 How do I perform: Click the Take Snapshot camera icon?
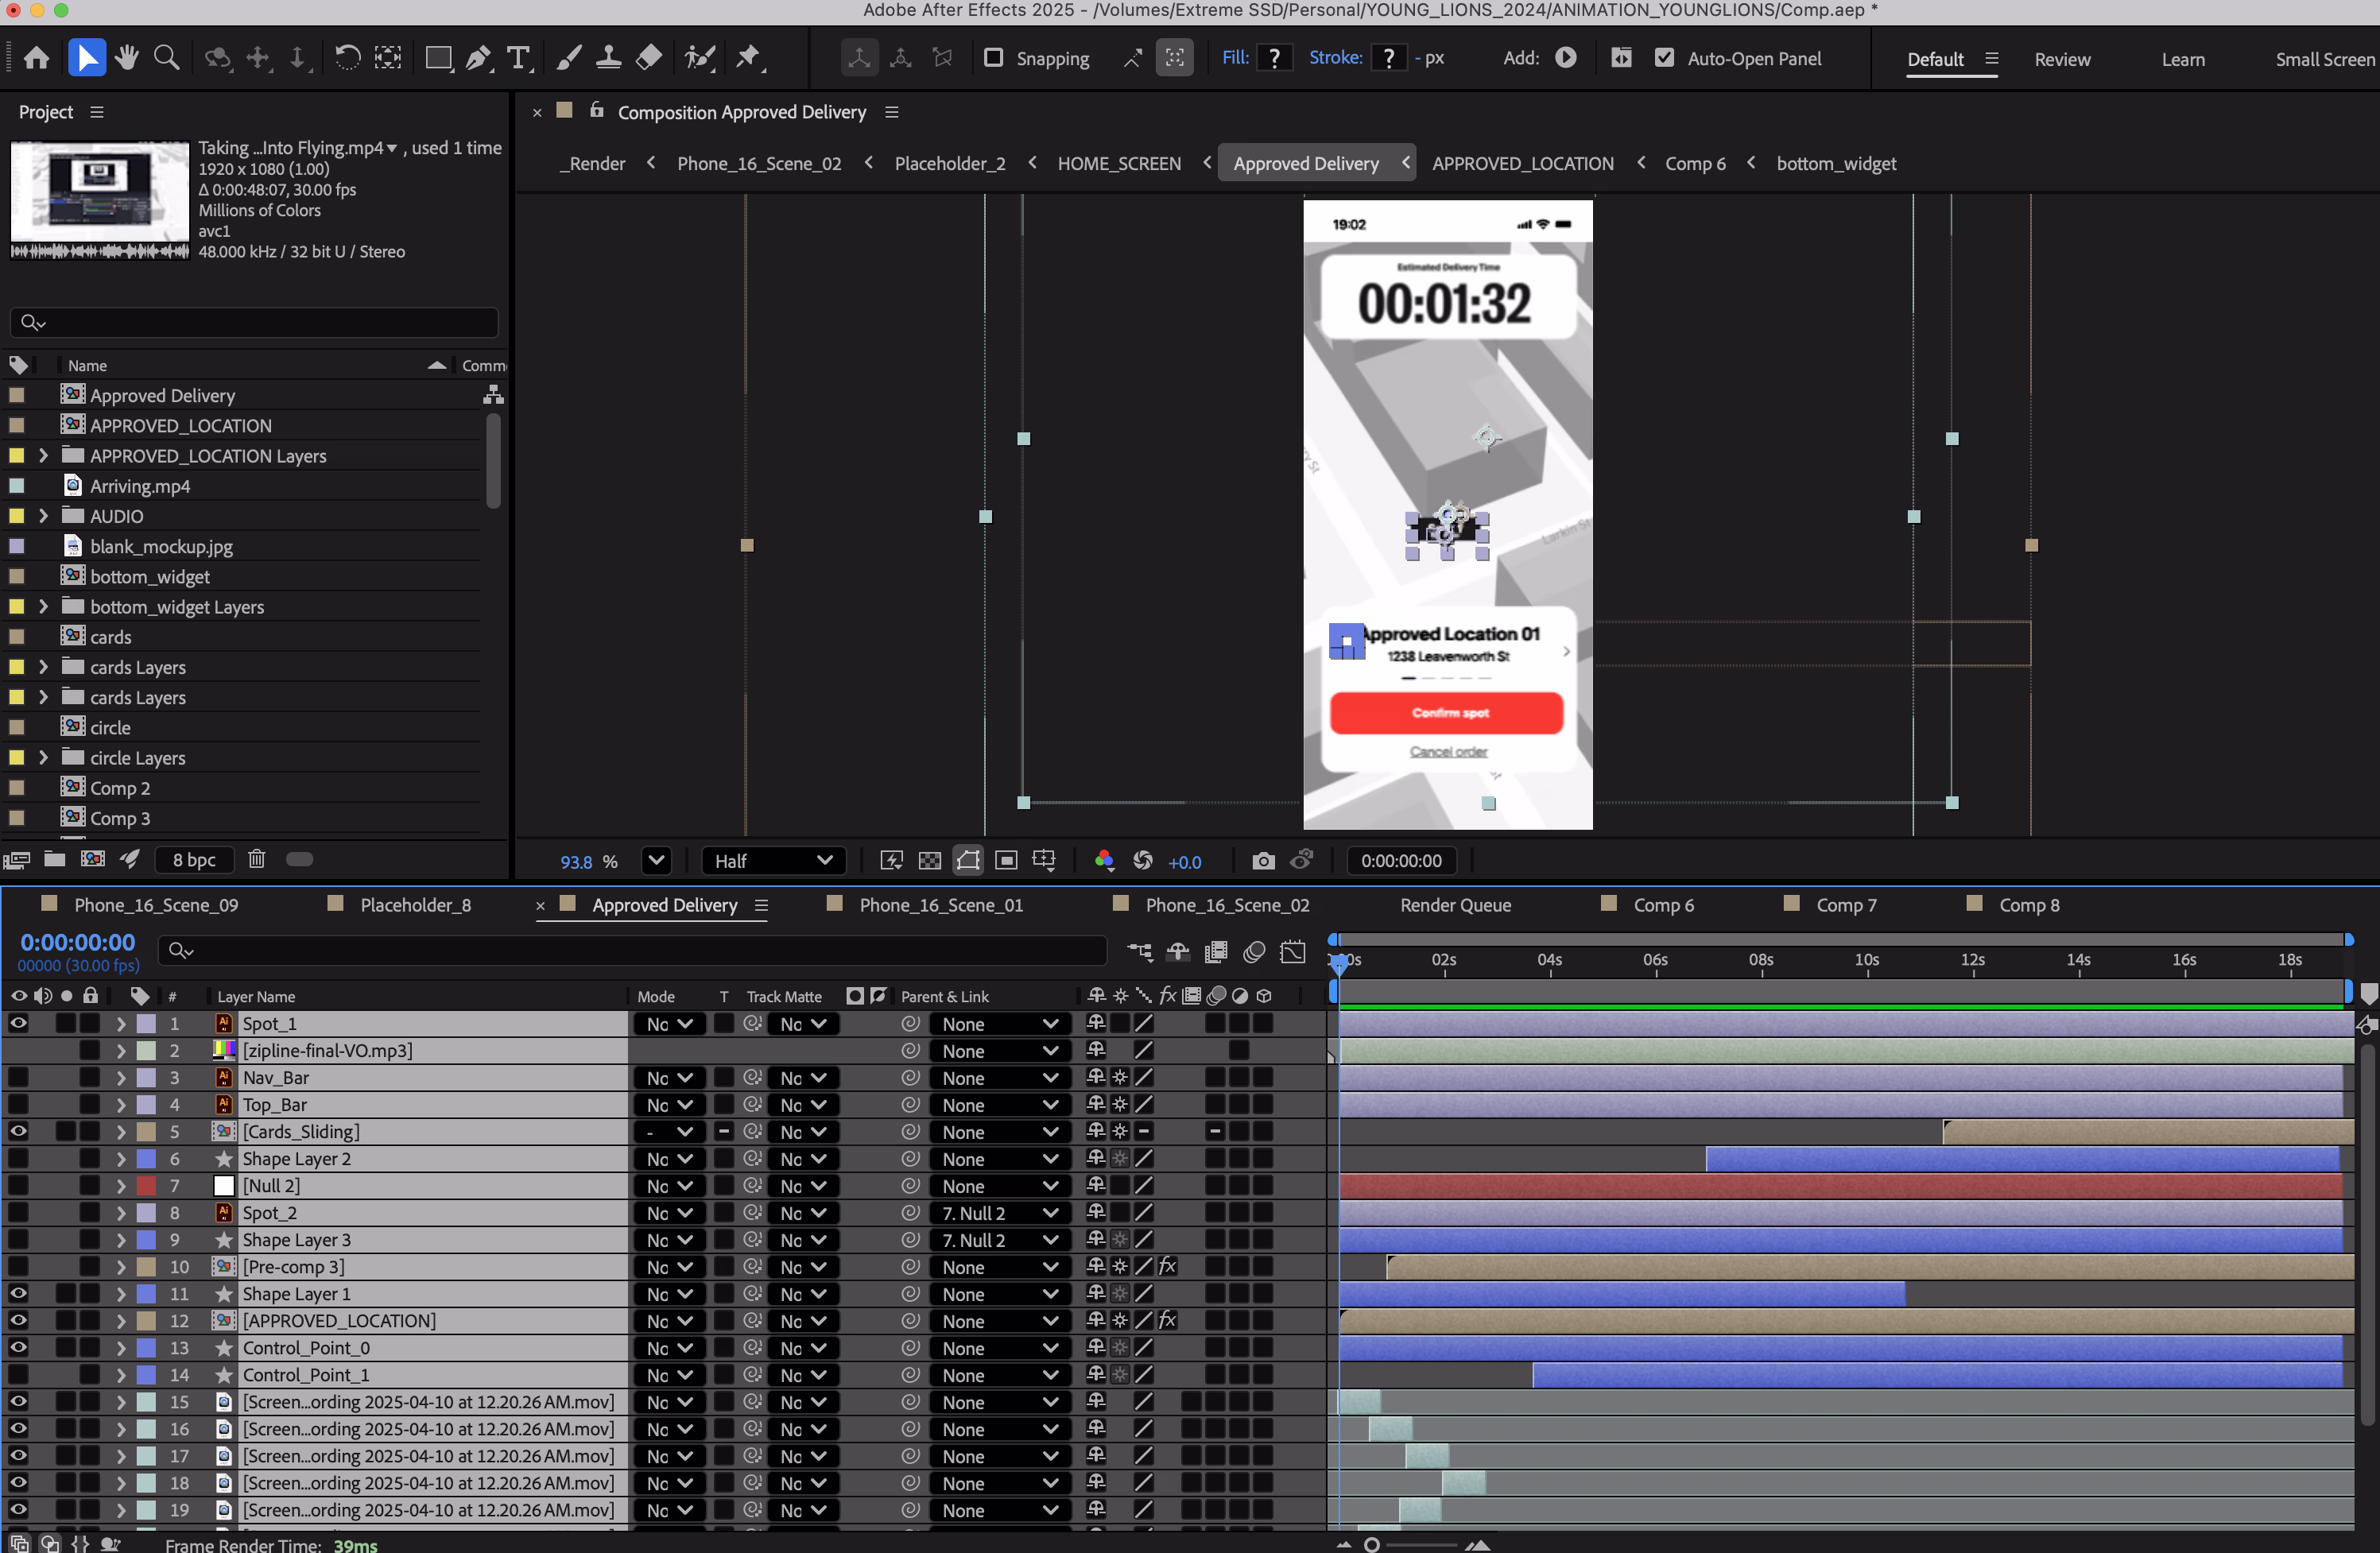1263,861
